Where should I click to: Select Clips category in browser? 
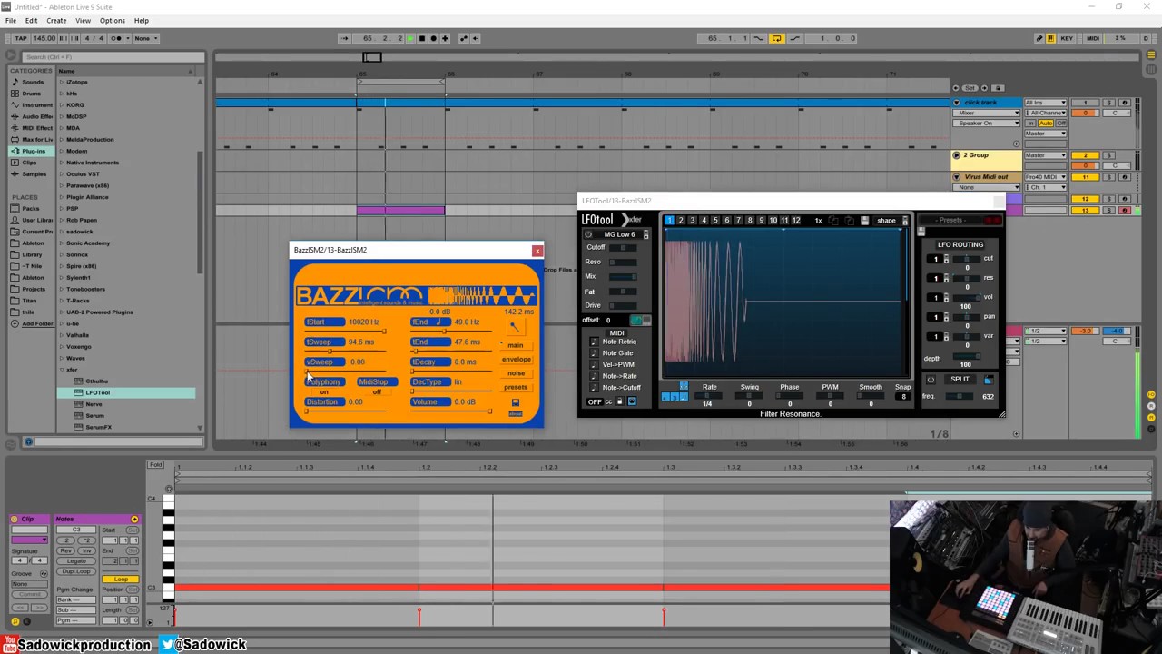[x=30, y=163]
